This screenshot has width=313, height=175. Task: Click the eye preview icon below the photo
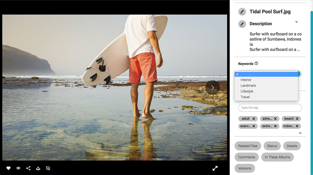click(18, 168)
